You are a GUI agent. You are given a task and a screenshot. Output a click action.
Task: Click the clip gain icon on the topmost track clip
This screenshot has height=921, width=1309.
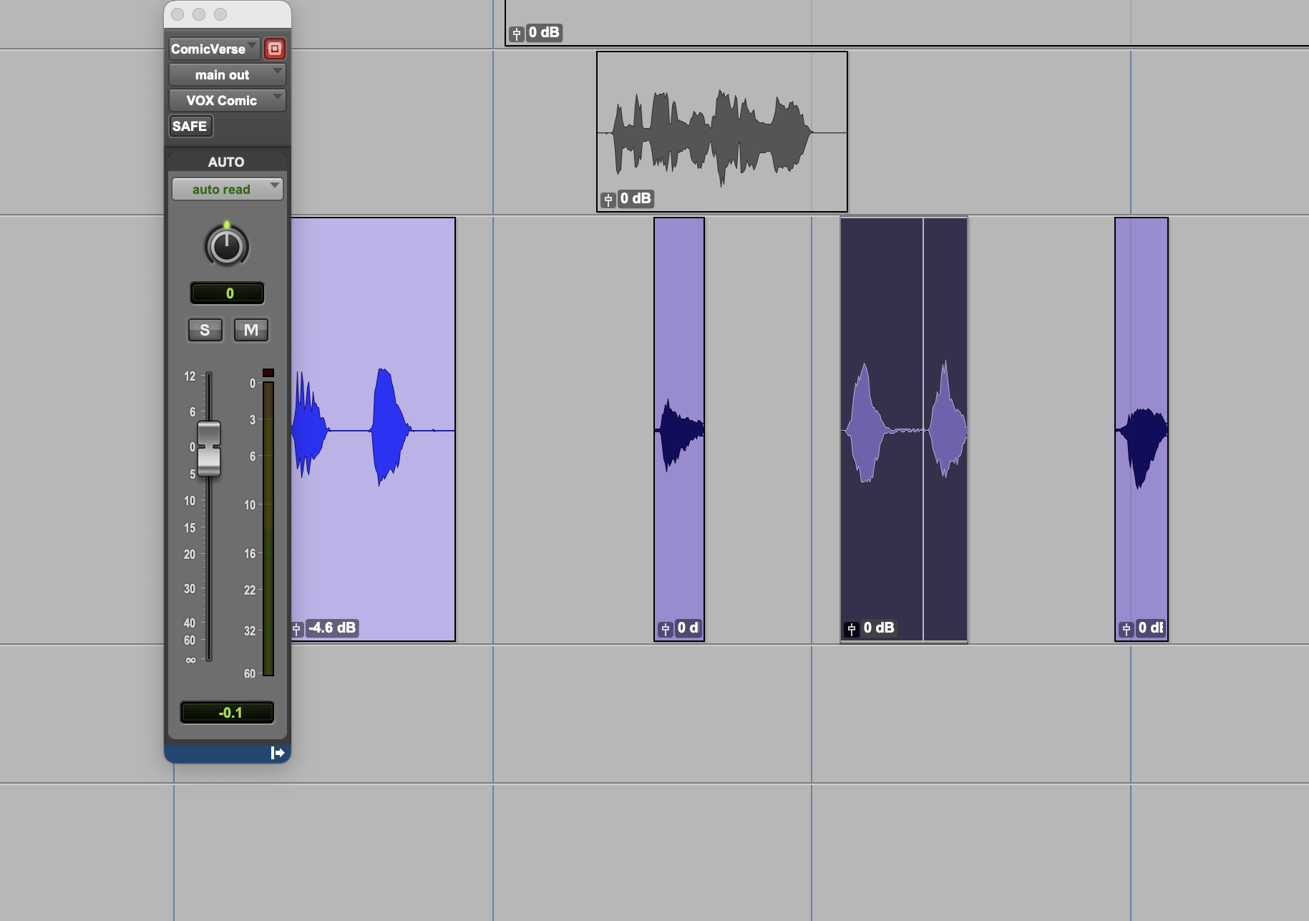[x=516, y=34]
